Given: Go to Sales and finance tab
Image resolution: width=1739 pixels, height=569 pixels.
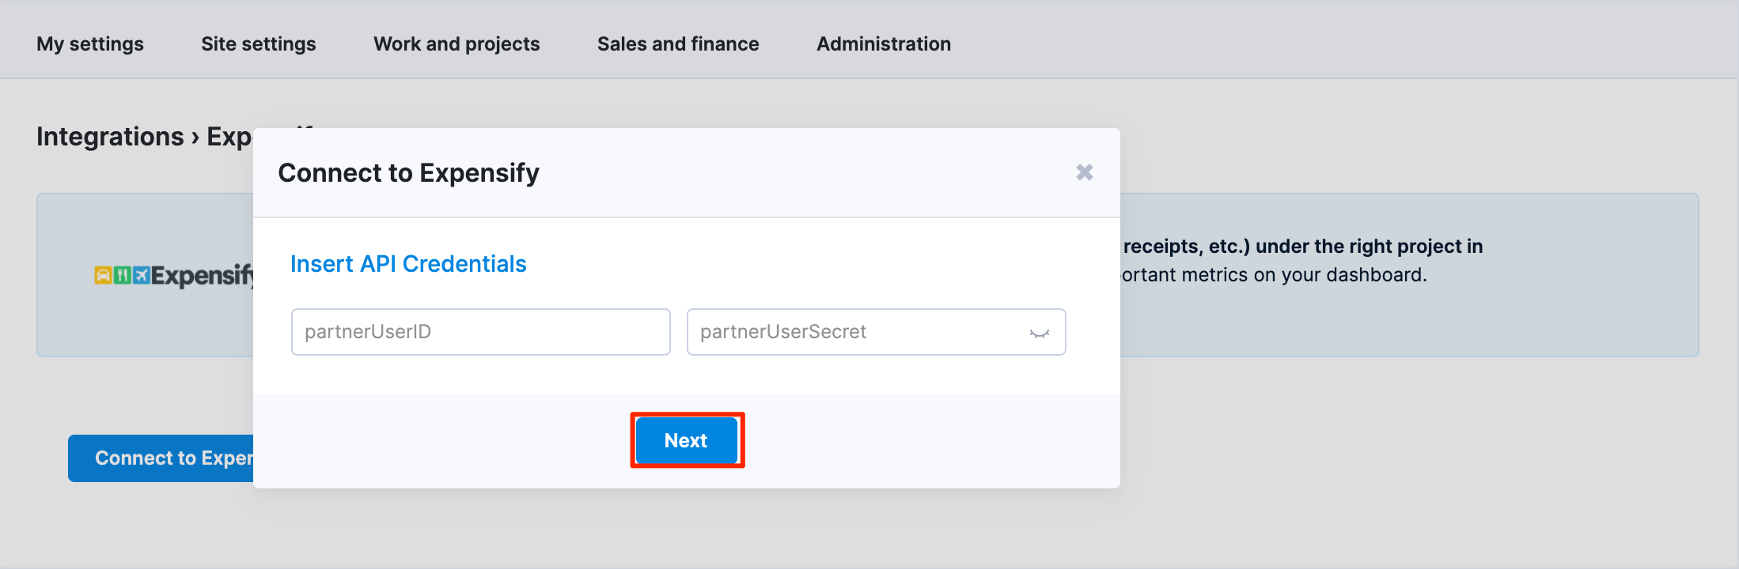Looking at the screenshot, I should (x=678, y=43).
